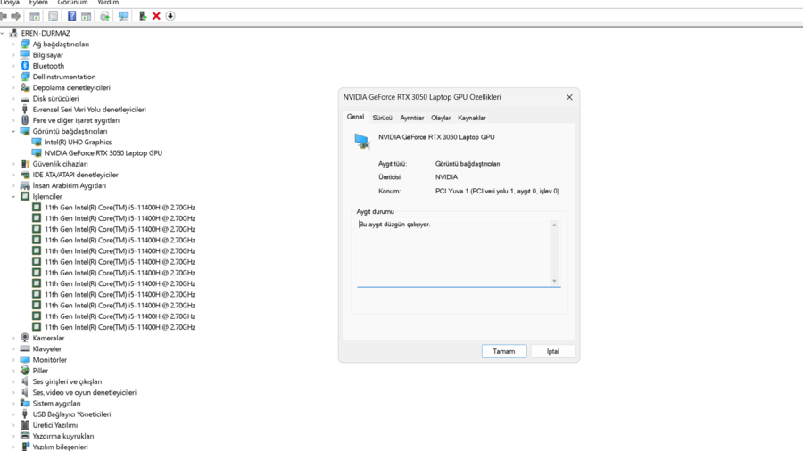This screenshot has width=803, height=451.
Task: Click the İptal button
Action: (553, 351)
